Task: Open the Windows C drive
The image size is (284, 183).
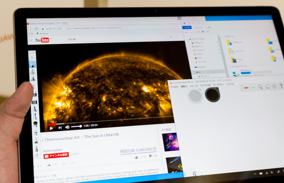Action: (252, 72)
